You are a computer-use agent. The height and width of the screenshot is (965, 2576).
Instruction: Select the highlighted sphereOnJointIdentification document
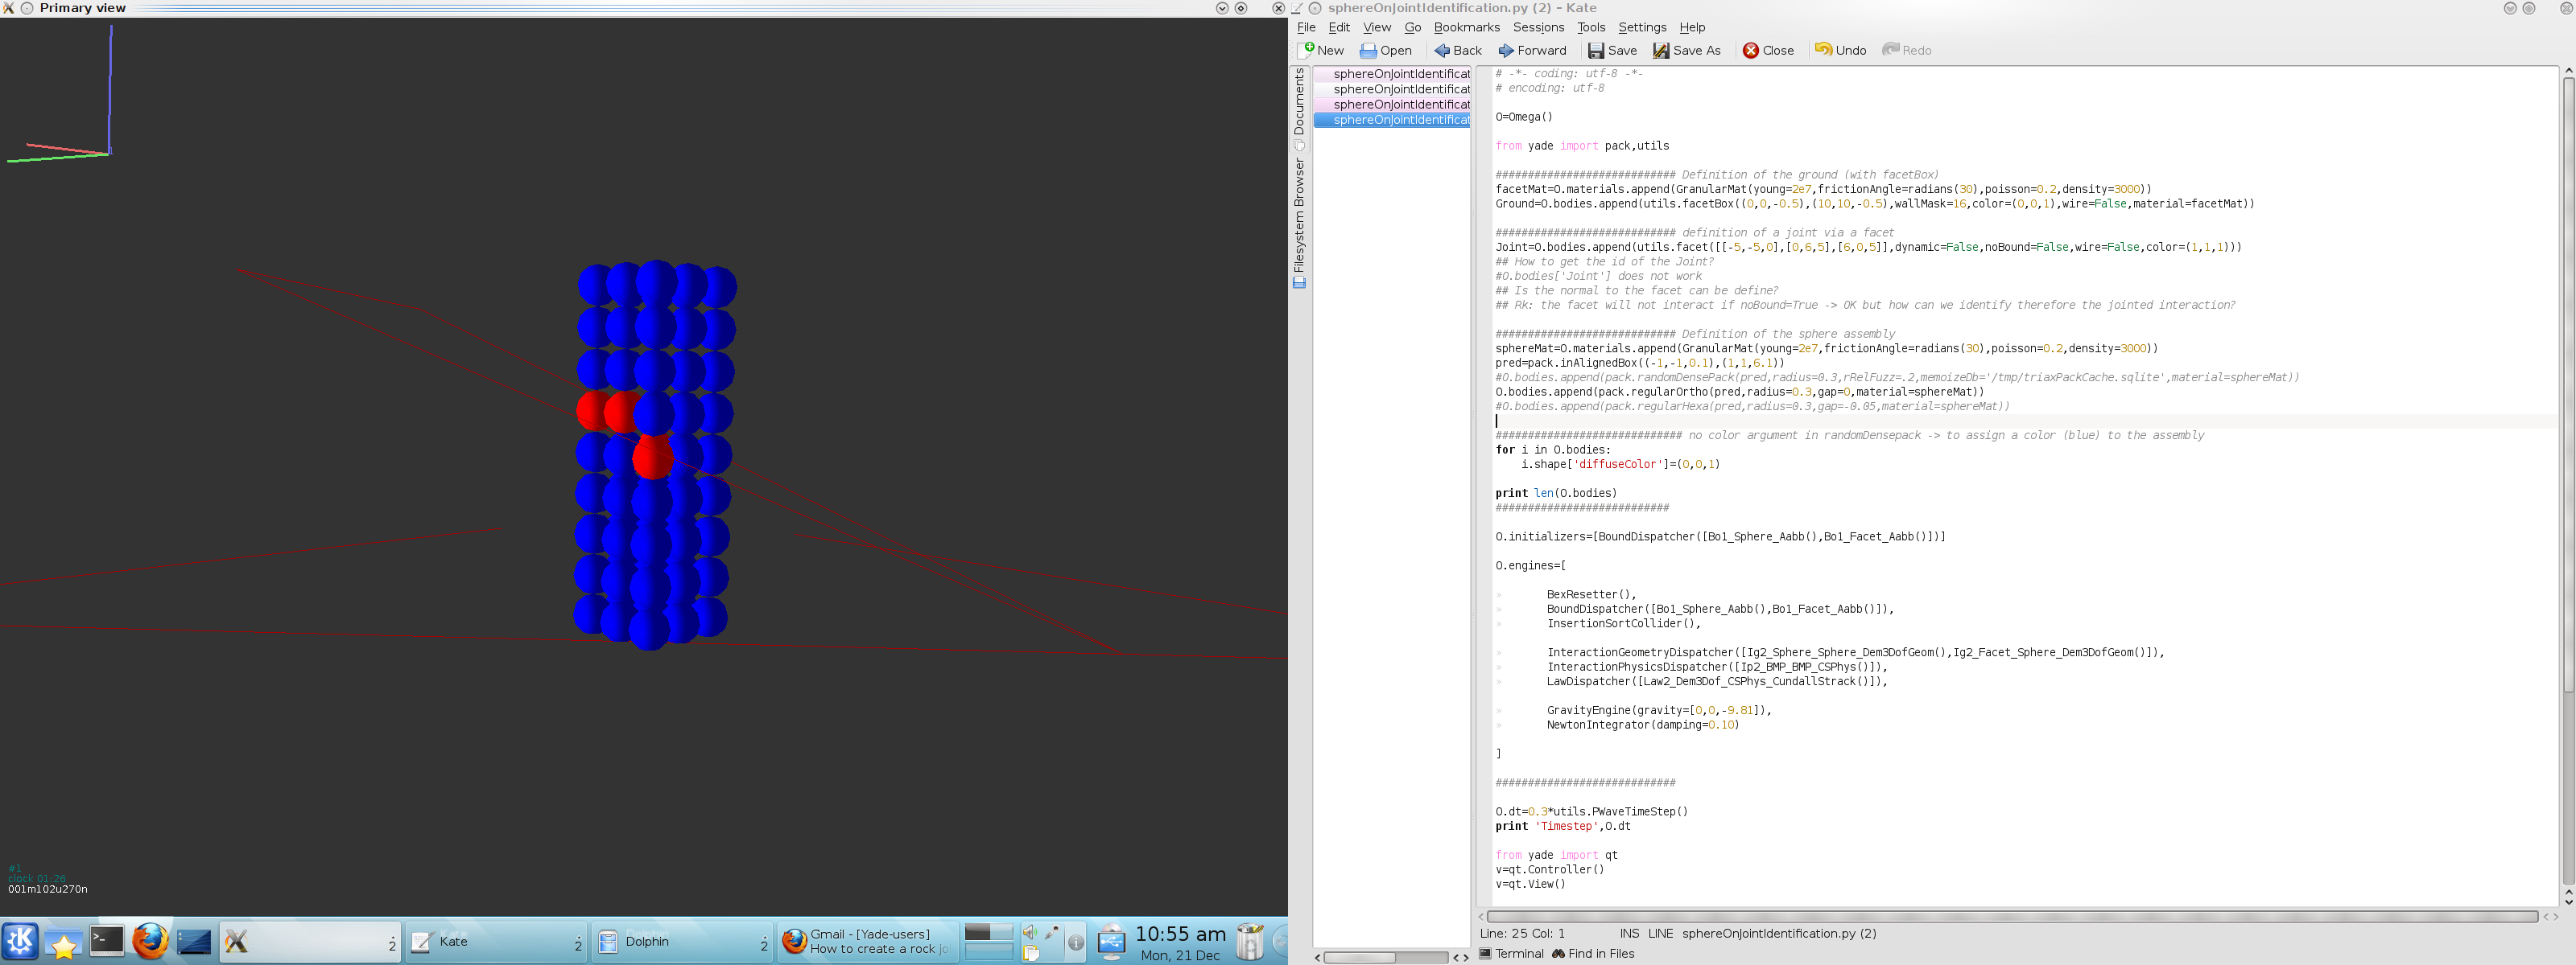(x=1400, y=120)
